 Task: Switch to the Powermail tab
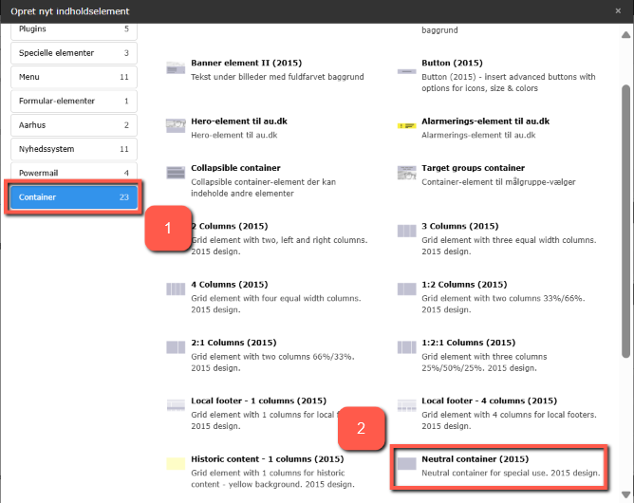[x=73, y=174]
